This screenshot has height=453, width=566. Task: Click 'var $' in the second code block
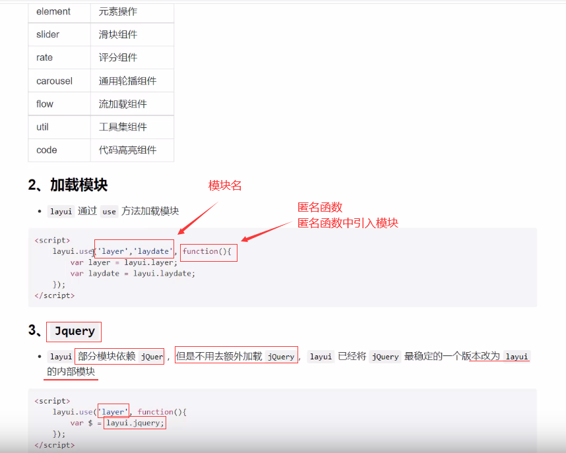point(82,423)
